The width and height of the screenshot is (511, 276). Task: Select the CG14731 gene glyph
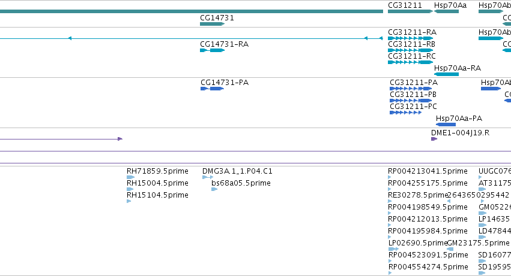coord(212,24)
